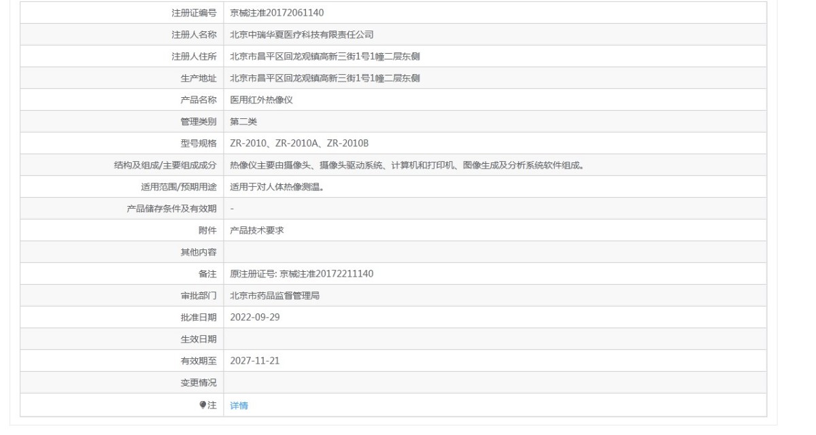Select model text ZR-2010、ZR-2010A、ZR-2010B
This screenshot has width=816, height=435.
299,143
